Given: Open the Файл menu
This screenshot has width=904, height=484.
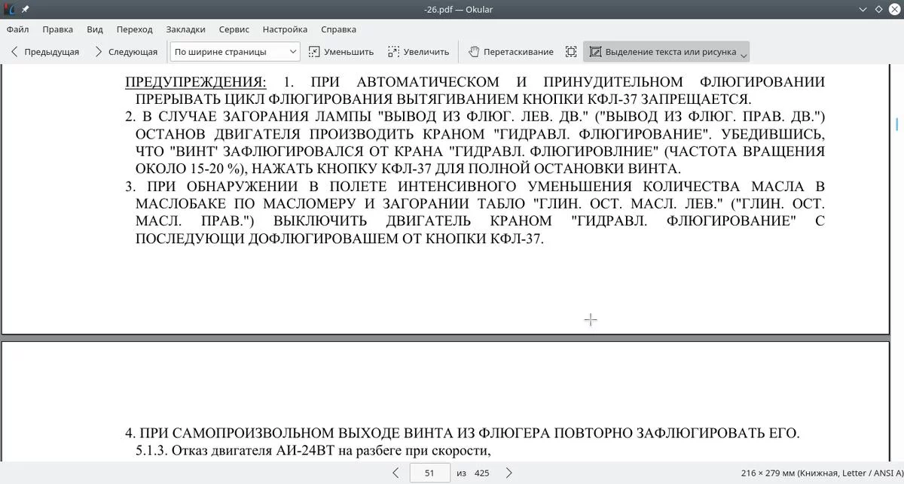Looking at the screenshot, I should tap(18, 29).
